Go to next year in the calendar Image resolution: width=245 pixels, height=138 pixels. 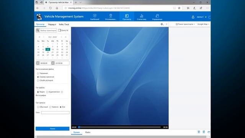[x=65, y=37]
